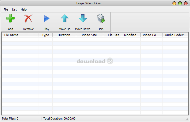Sort by Modified column header
Screen dimensions: 190x122
coord(131,35)
